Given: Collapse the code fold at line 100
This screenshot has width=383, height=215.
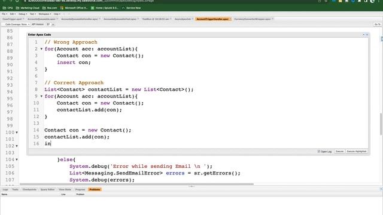Looking at the screenshot, I should point(17,133).
